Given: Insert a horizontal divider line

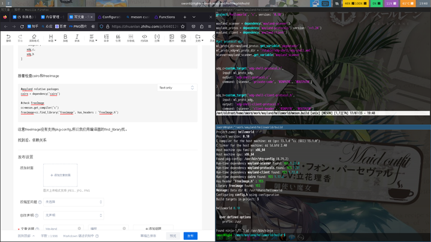Looking at the screenshot, I should [x=130, y=38].
